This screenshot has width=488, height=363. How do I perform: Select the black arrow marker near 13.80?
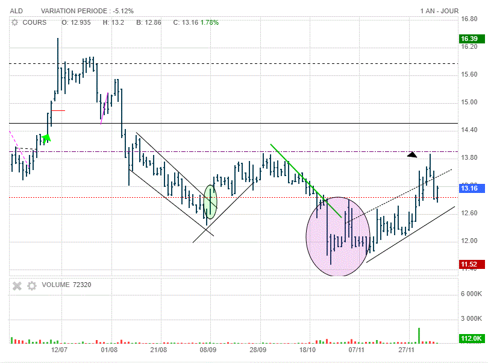click(412, 154)
